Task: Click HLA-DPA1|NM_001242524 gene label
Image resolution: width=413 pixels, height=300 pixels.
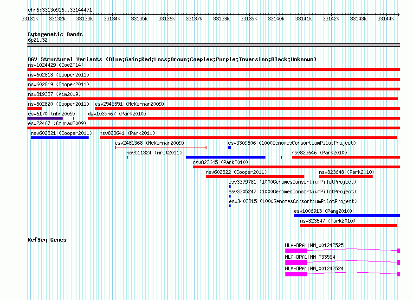Action: pos(314,268)
